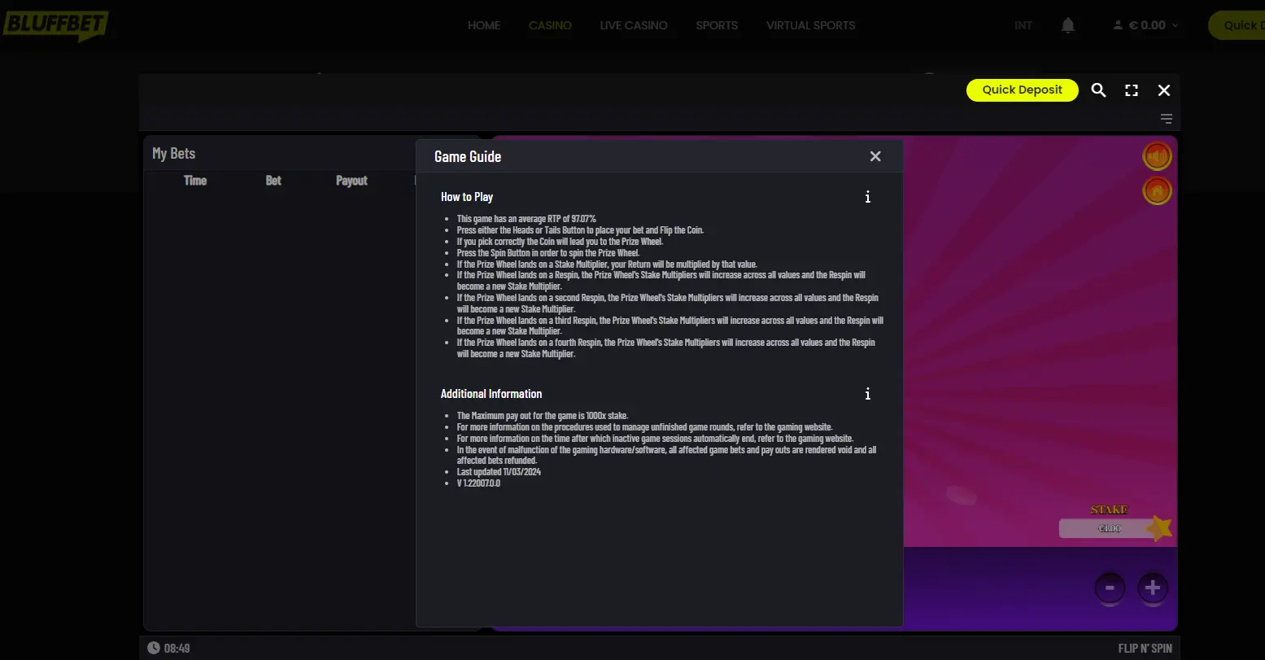Open the notifications bell
The height and width of the screenshot is (660, 1265).
(x=1068, y=25)
